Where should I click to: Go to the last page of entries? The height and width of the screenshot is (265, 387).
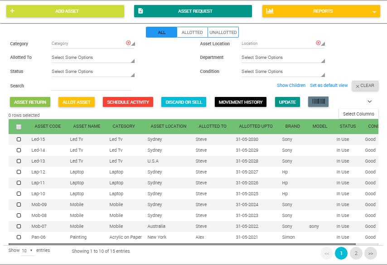click(x=370, y=254)
